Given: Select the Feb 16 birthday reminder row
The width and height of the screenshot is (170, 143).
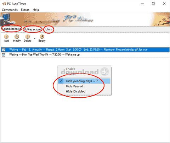Looking at the screenshot, I should tap(85, 50).
